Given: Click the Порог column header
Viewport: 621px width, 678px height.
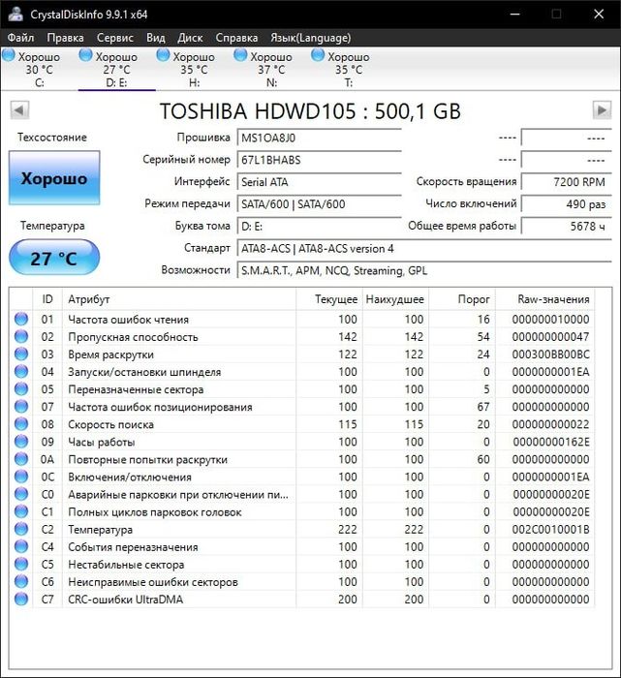Looking at the screenshot, I should click(x=462, y=299).
